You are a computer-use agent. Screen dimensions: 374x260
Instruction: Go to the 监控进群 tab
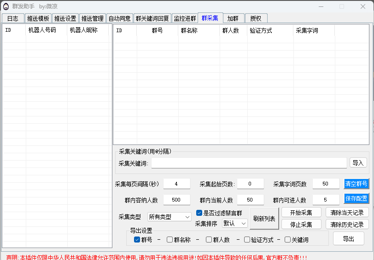[185, 18]
